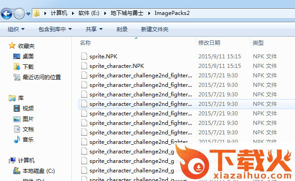Screen dimensions: 295x181
Task: Open the 组织 organize dropdown menu
Action: [x=16, y=29]
